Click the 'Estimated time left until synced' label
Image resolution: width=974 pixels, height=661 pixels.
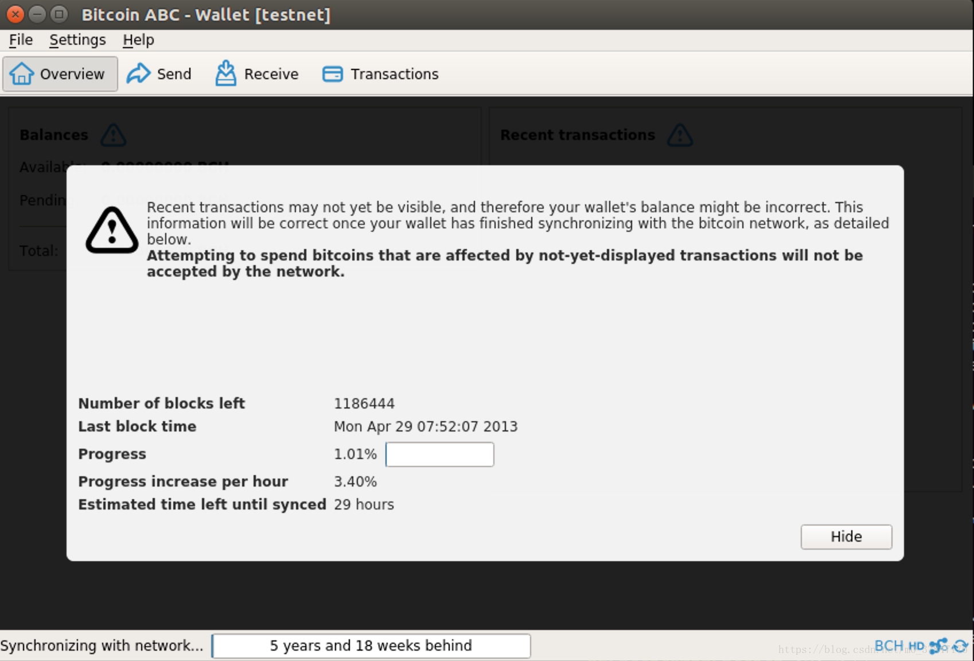click(x=202, y=505)
